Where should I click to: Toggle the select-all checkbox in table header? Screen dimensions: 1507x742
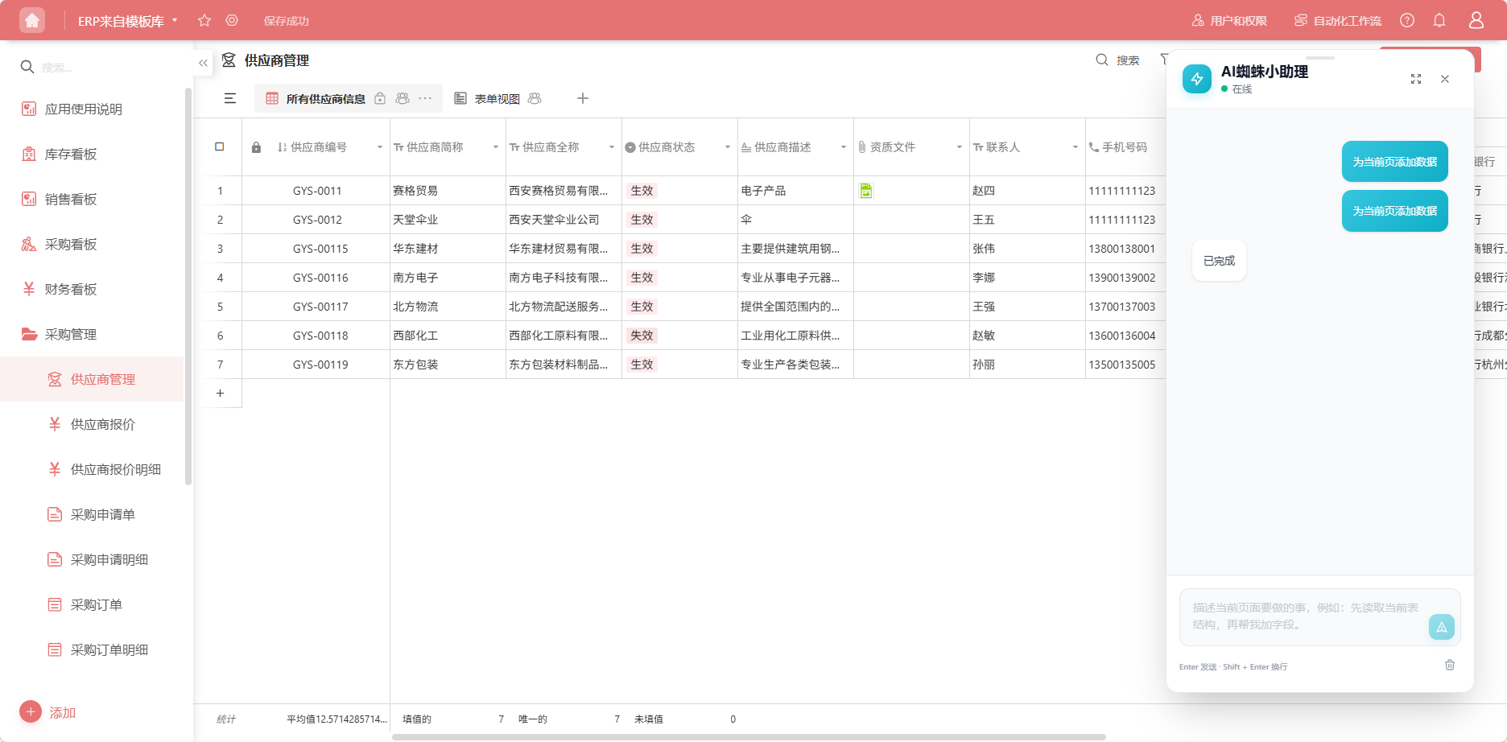click(x=219, y=146)
